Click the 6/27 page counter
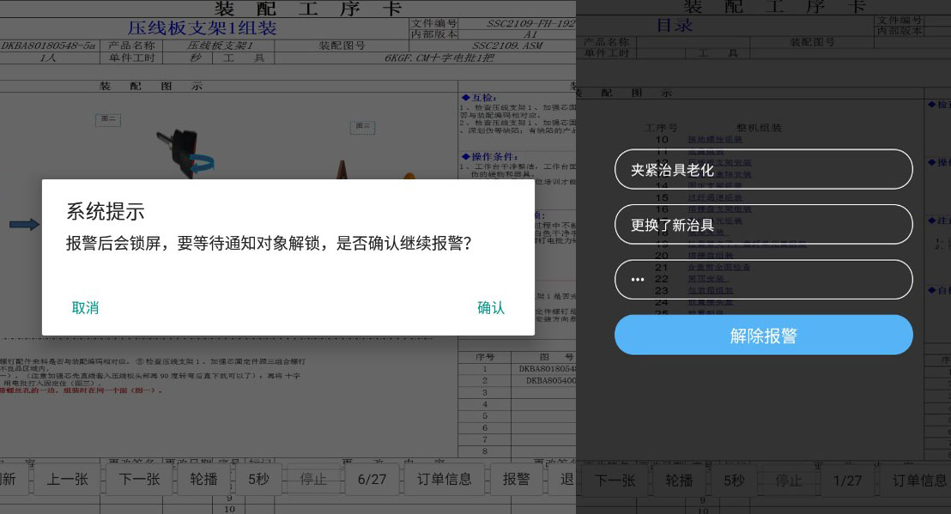This screenshot has width=951, height=514. 372,479
